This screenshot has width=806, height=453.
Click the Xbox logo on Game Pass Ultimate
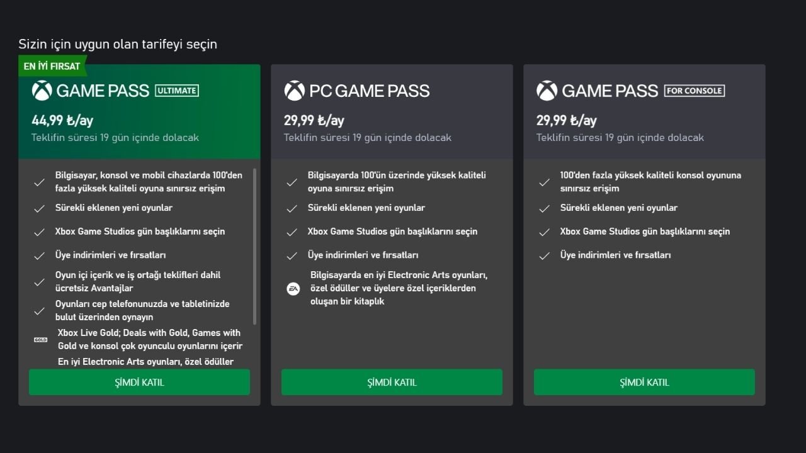42,91
